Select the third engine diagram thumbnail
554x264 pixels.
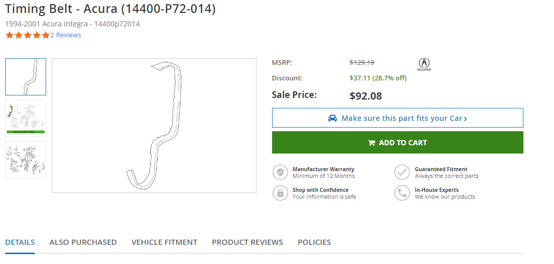pyautogui.click(x=26, y=160)
